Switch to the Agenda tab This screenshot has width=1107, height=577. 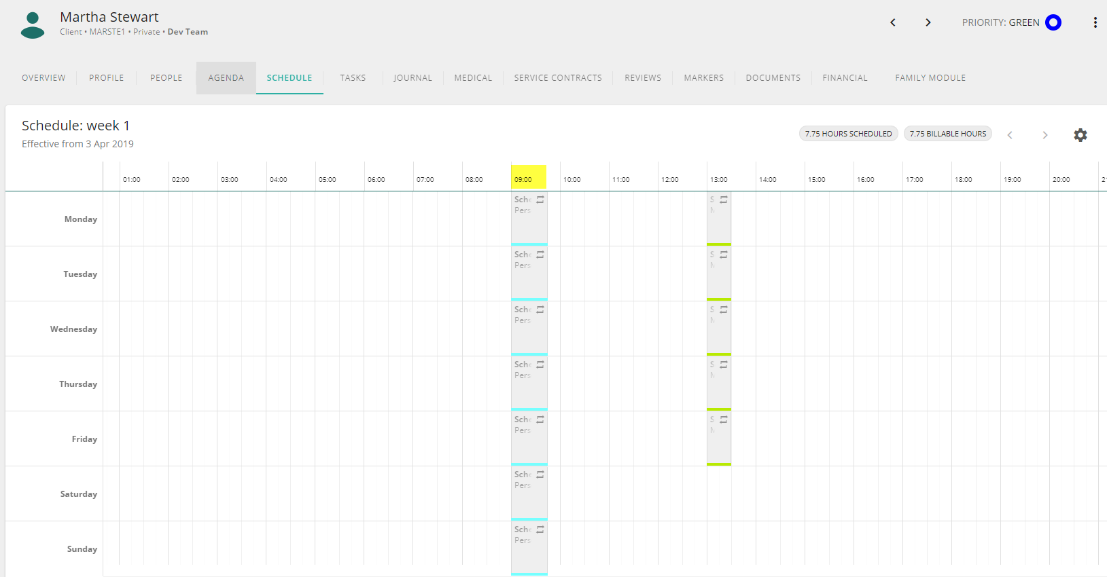[226, 78]
